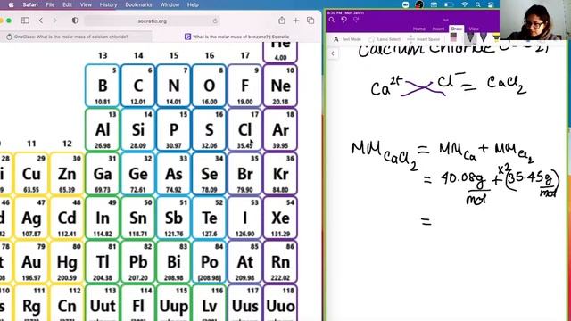Click the socratic.org address bar

153,21
